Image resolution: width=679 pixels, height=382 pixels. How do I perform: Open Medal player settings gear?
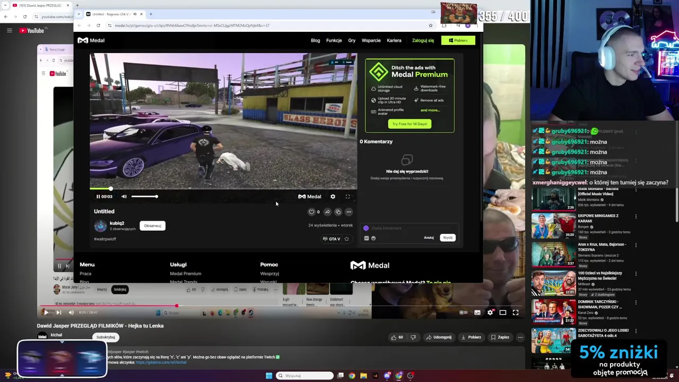pyautogui.click(x=333, y=196)
